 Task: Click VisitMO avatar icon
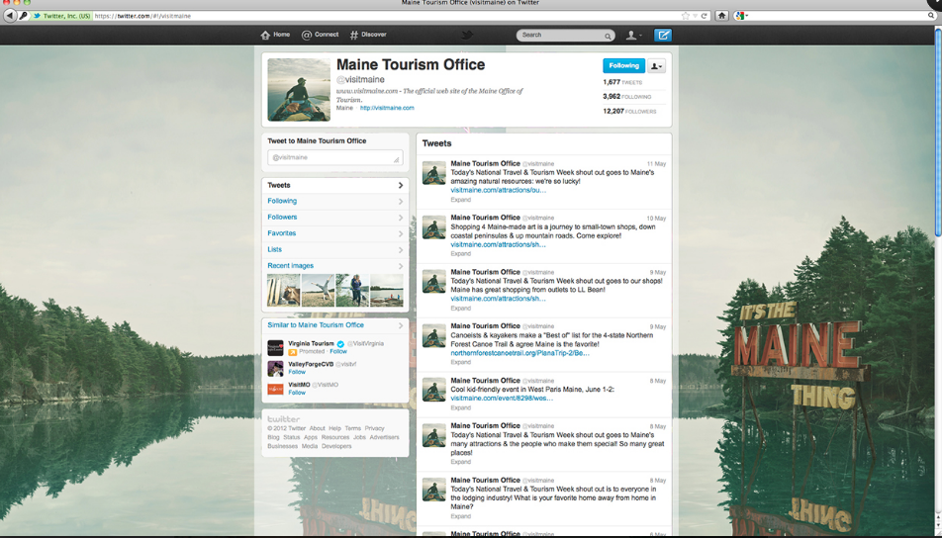275,389
